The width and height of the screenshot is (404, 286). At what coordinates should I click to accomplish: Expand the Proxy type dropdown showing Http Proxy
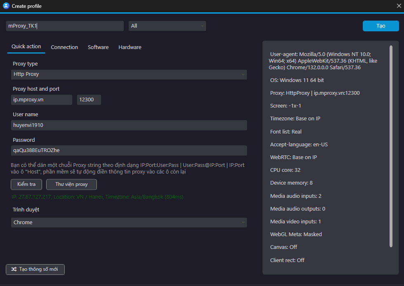(x=129, y=75)
